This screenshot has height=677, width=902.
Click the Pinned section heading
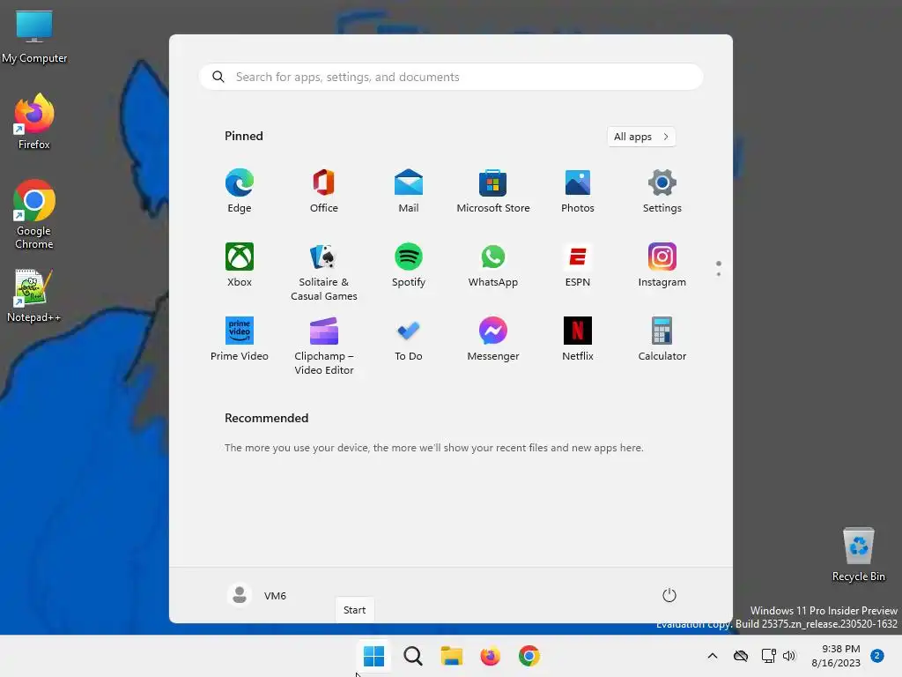(x=244, y=136)
